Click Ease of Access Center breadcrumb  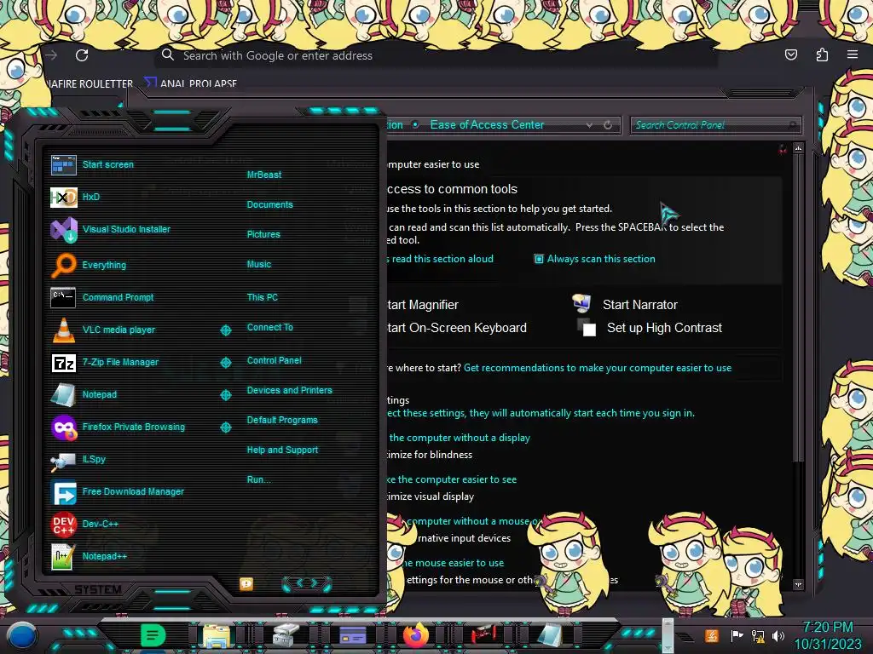tap(487, 125)
